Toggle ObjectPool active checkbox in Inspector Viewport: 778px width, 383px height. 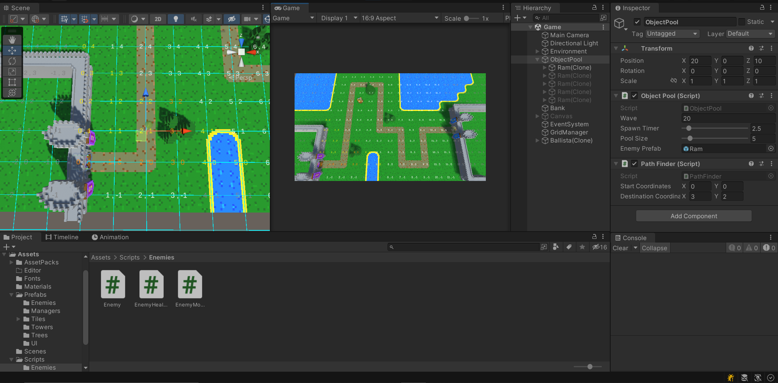point(637,22)
